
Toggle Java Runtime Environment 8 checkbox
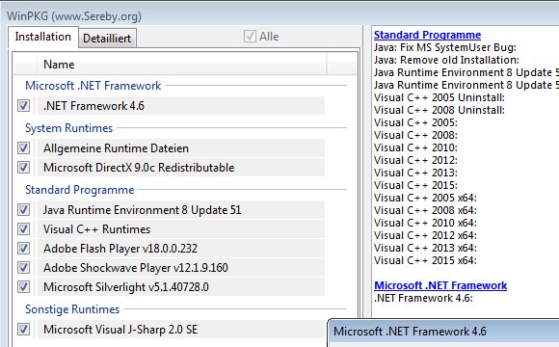[23, 210]
